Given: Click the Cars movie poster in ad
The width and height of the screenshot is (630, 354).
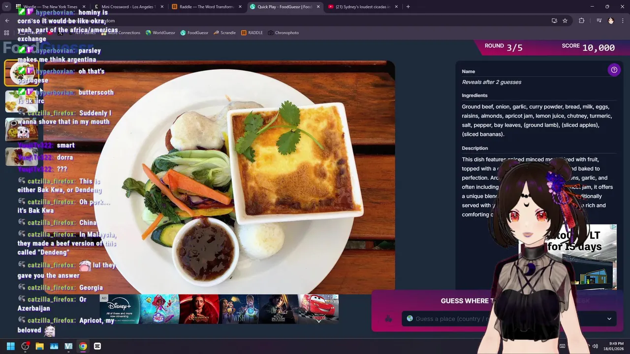Looking at the screenshot, I should 318,309.
